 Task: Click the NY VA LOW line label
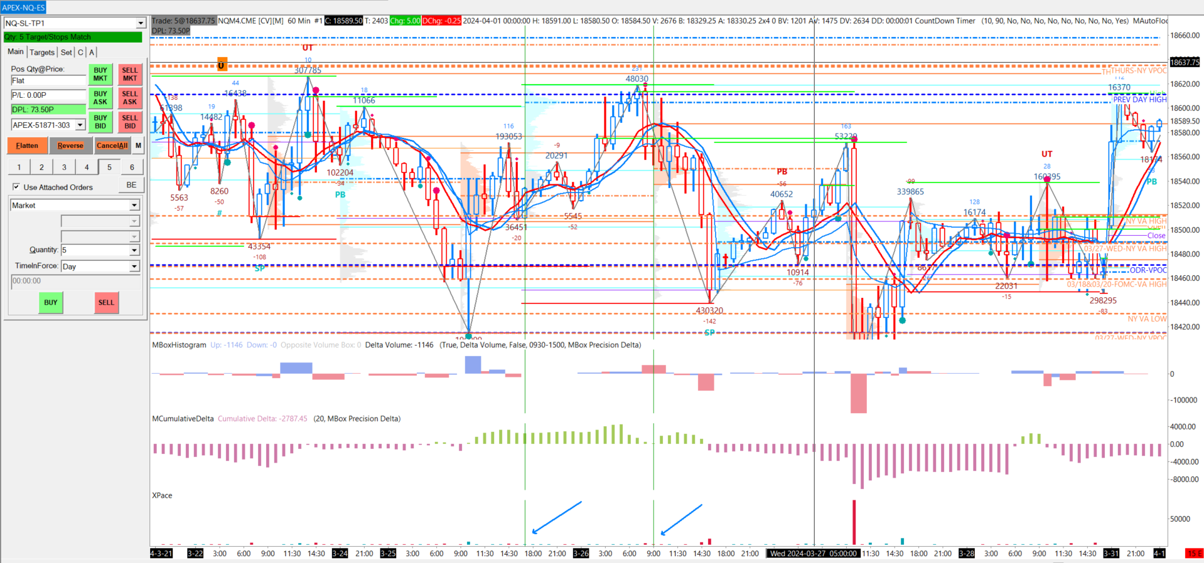[1147, 318]
